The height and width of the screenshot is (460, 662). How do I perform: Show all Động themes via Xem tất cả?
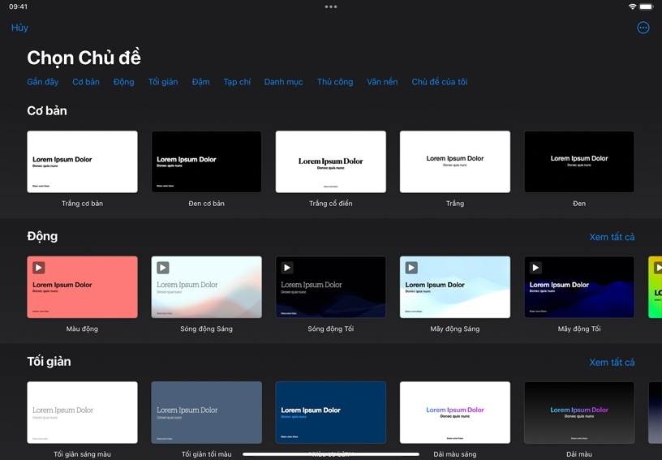pyautogui.click(x=612, y=237)
